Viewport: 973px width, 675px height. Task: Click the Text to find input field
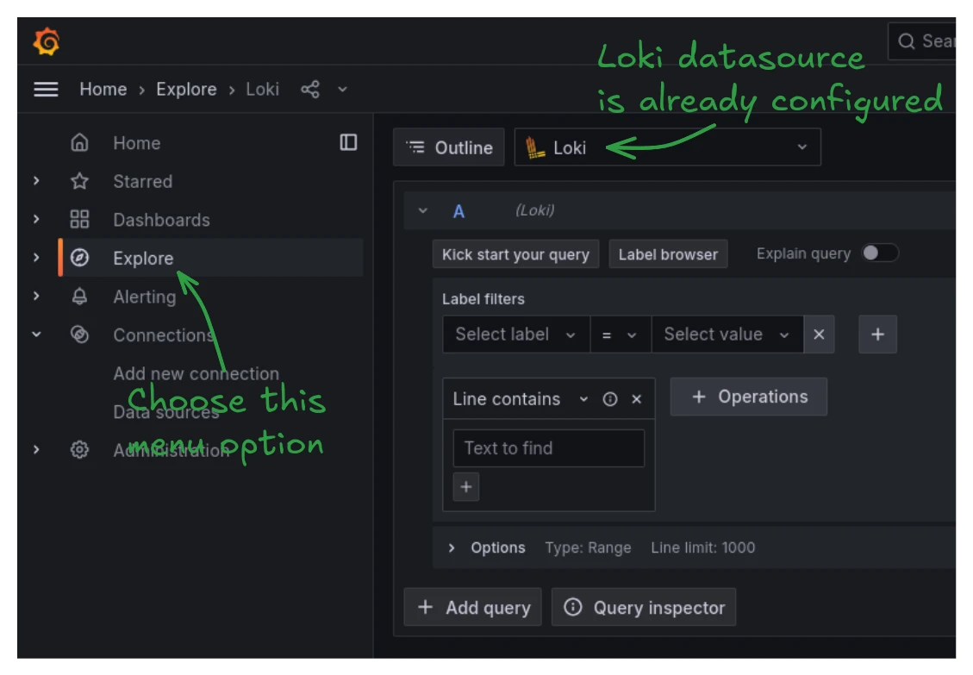[x=548, y=448]
